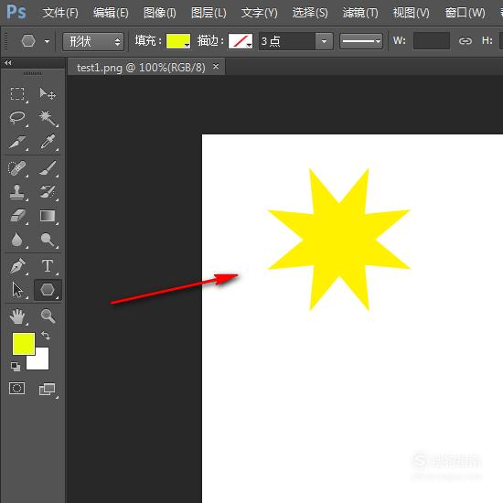The image size is (503, 503).
Task: Select the Pen tool
Action: click(17, 266)
